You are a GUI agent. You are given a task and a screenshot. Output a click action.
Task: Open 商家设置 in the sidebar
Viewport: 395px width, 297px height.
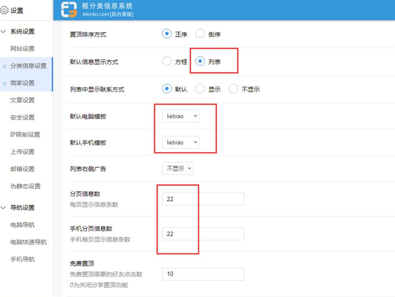(22, 83)
